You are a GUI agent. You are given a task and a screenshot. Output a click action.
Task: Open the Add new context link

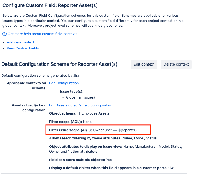click(20, 42)
